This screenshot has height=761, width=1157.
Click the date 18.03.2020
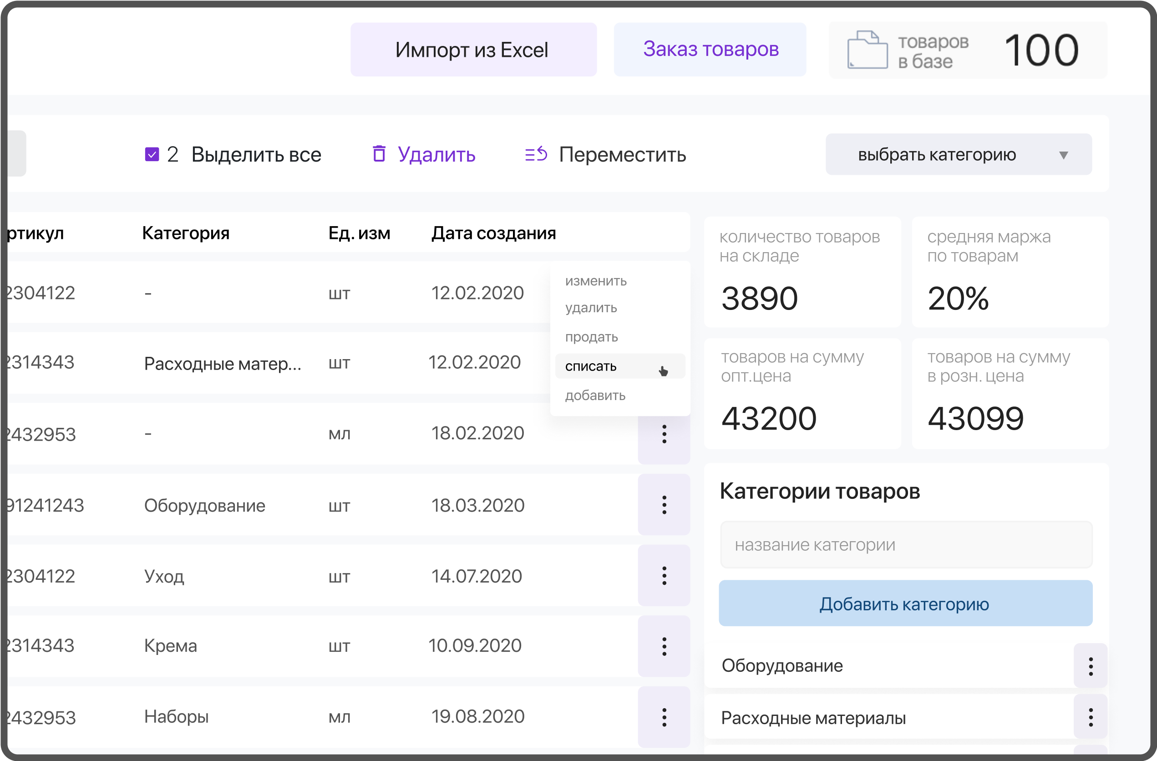(x=478, y=506)
